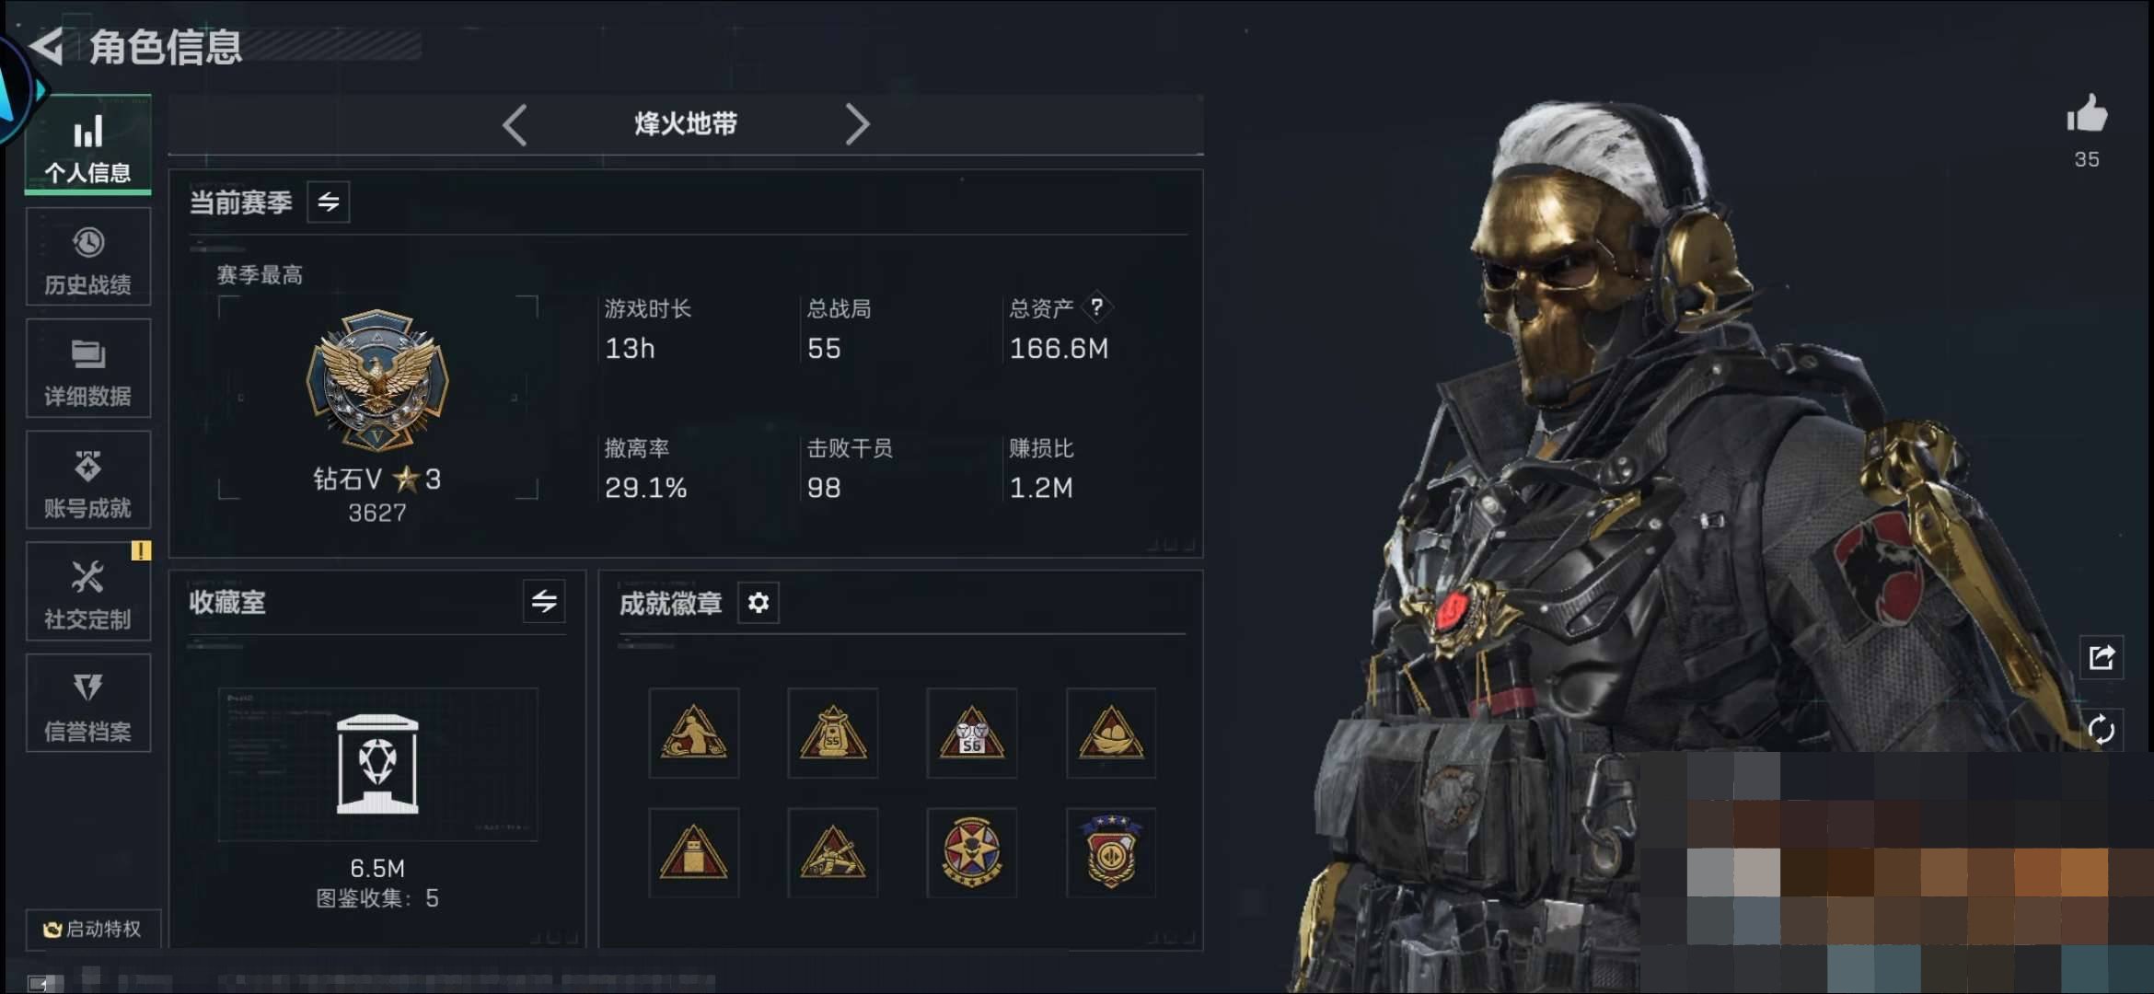Toggle the 收藏室 swap view button
The image size is (2154, 994).
point(544,602)
